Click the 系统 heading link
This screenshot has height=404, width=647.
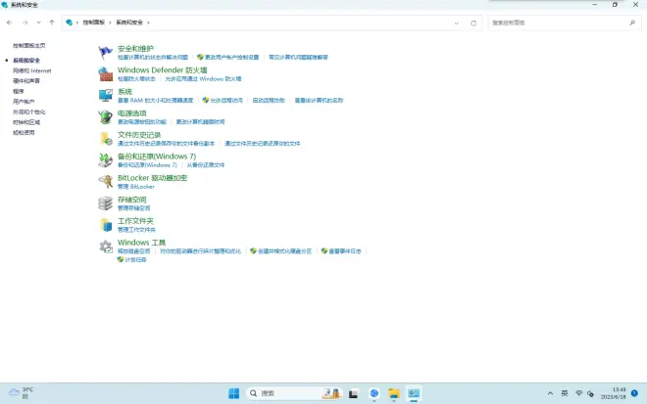tap(124, 91)
